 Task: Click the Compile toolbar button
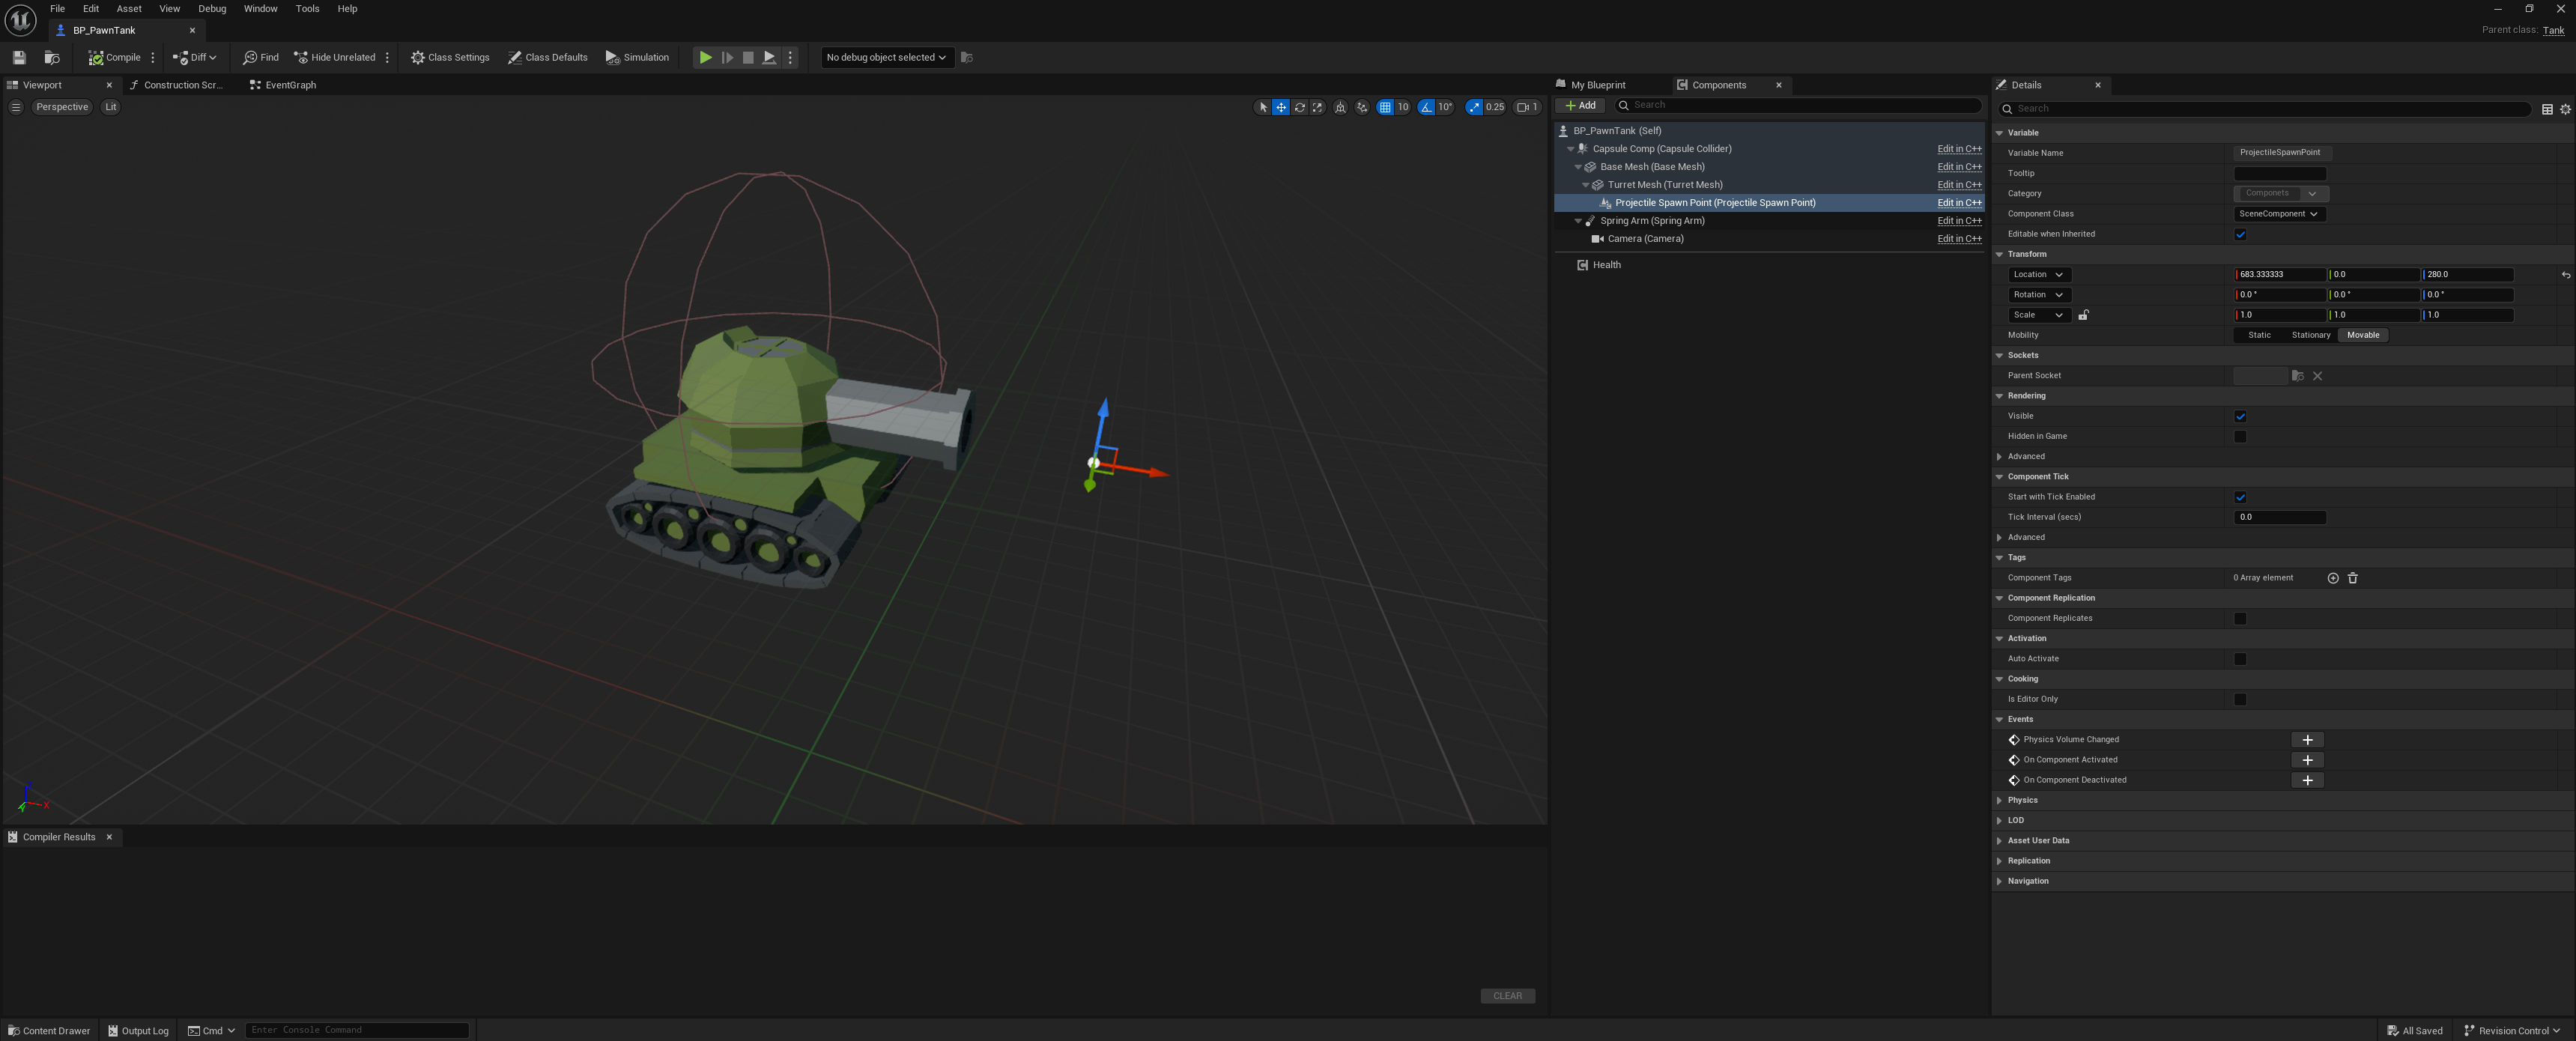coord(115,57)
